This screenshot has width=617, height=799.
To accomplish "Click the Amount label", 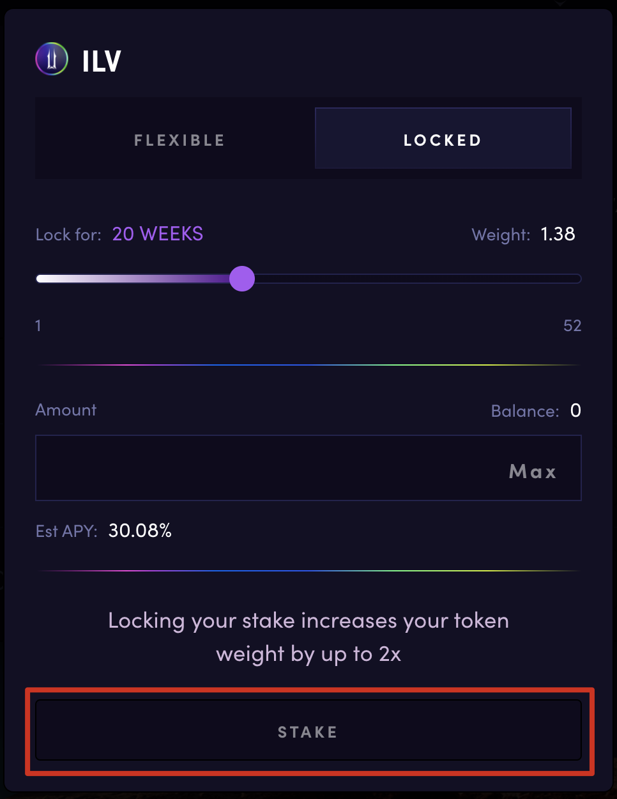I will pos(65,410).
